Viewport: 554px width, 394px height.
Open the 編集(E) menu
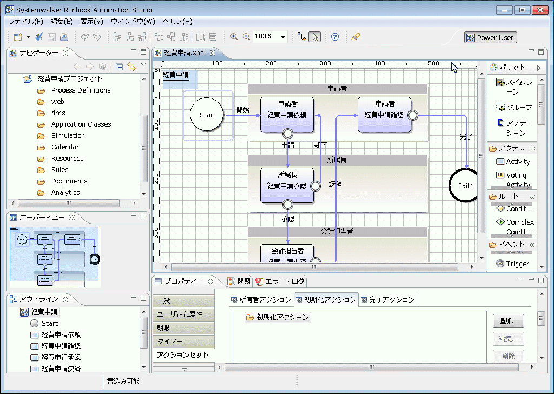pos(62,22)
